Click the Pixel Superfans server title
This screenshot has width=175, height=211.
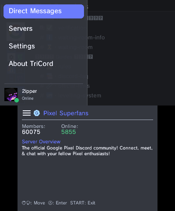(66, 113)
